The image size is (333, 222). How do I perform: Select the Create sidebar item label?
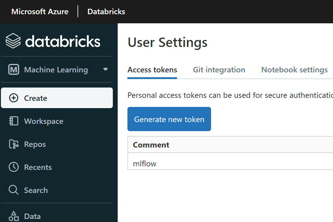(36, 98)
